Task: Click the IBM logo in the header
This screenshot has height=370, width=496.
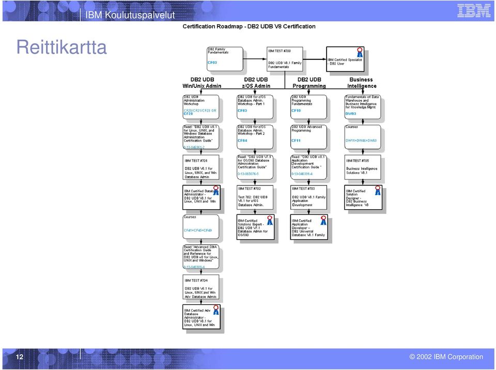Action: [474, 10]
